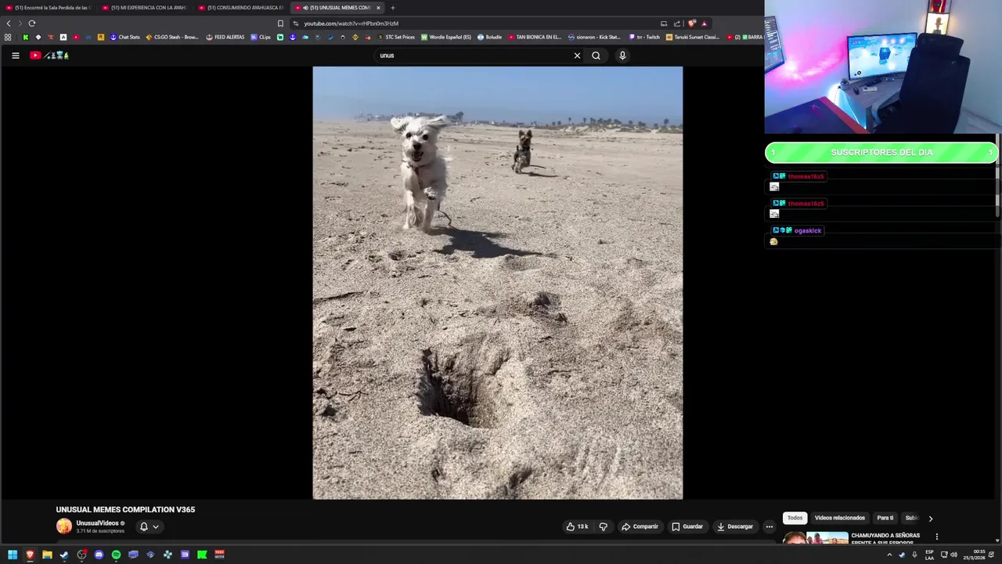Open the Compartir share dialog

click(x=640, y=526)
